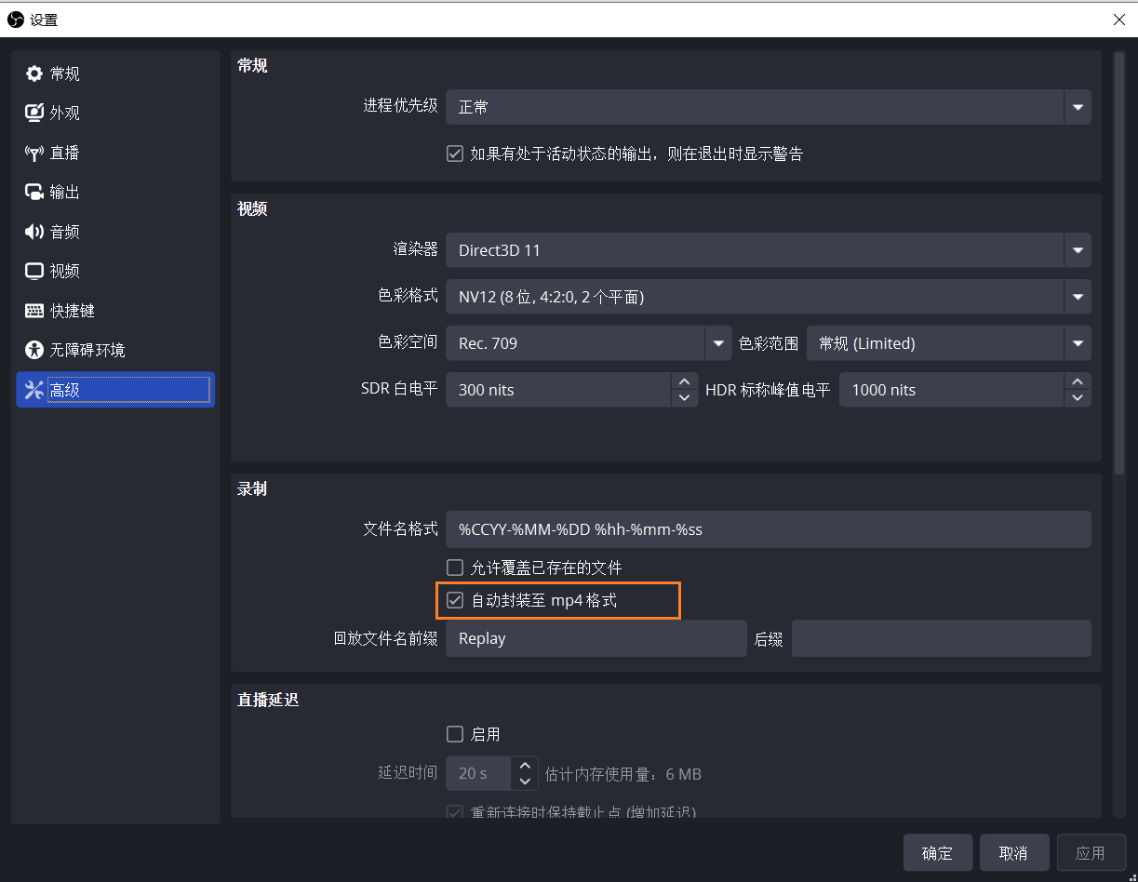Open the 直播 stream antenna icon
This screenshot has width=1138, height=882.
(x=34, y=153)
